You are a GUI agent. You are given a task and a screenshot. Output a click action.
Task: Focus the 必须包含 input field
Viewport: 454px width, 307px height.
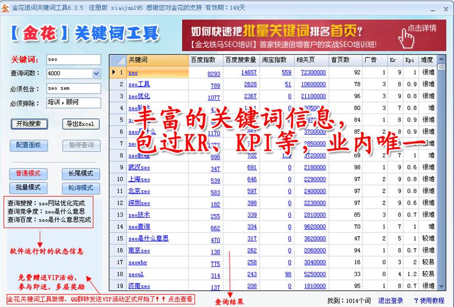point(73,88)
